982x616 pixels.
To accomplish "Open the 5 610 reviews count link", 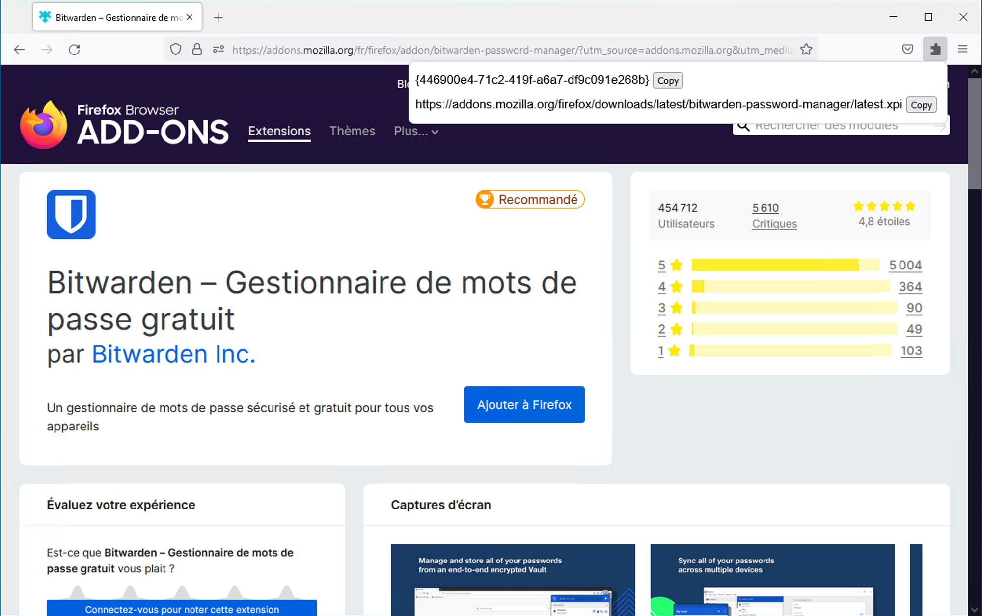I will tap(765, 208).
